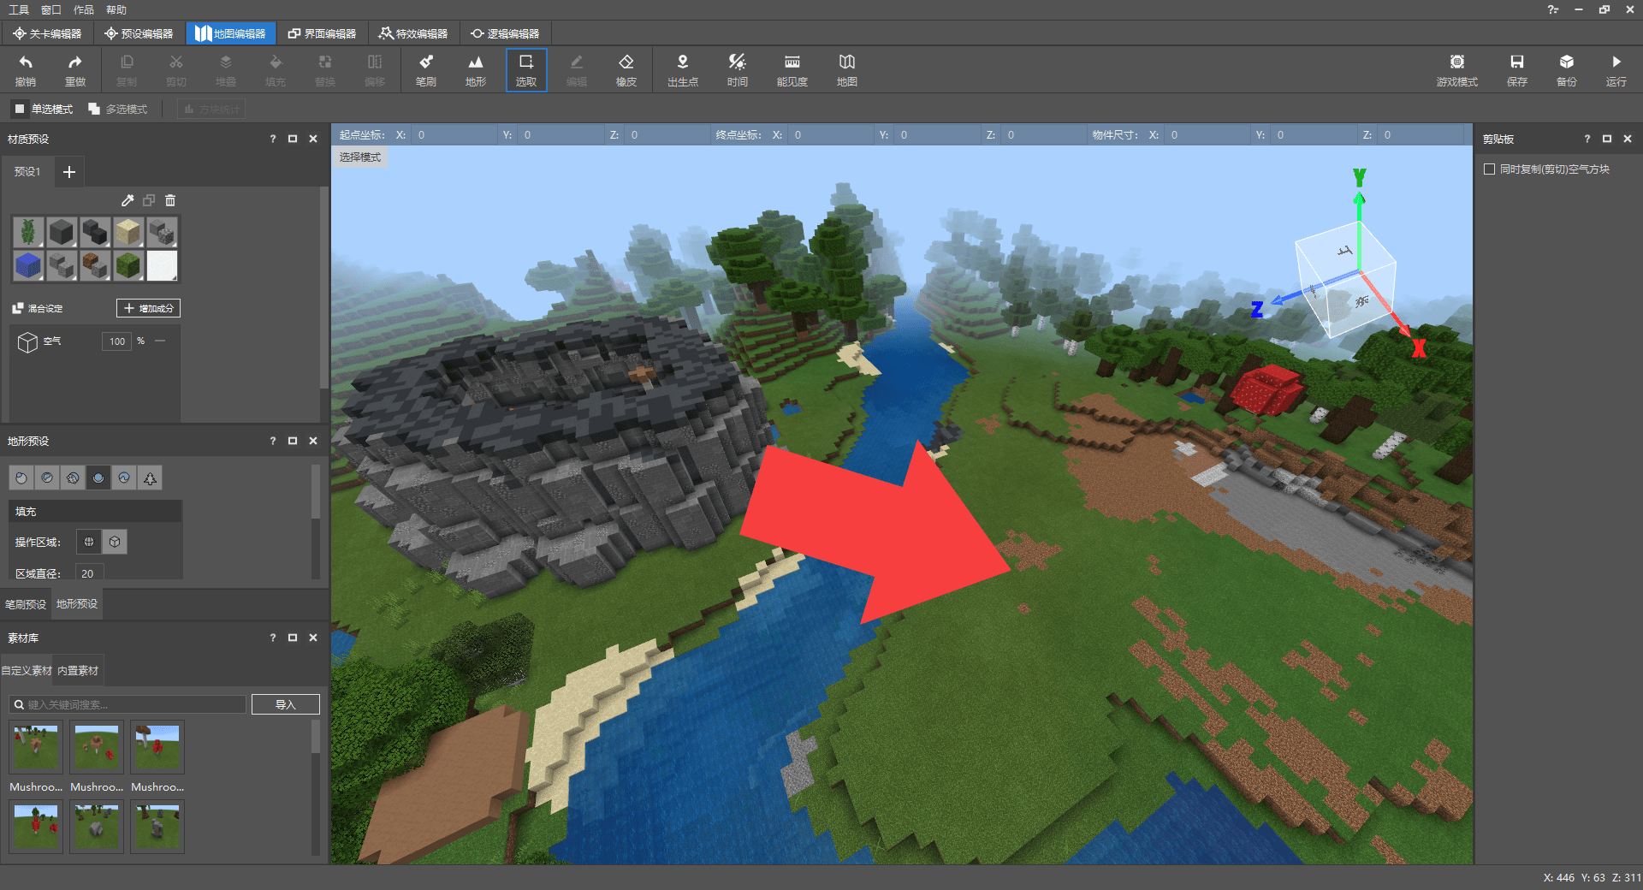Open help for 材质预设 panel

point(273,139)
